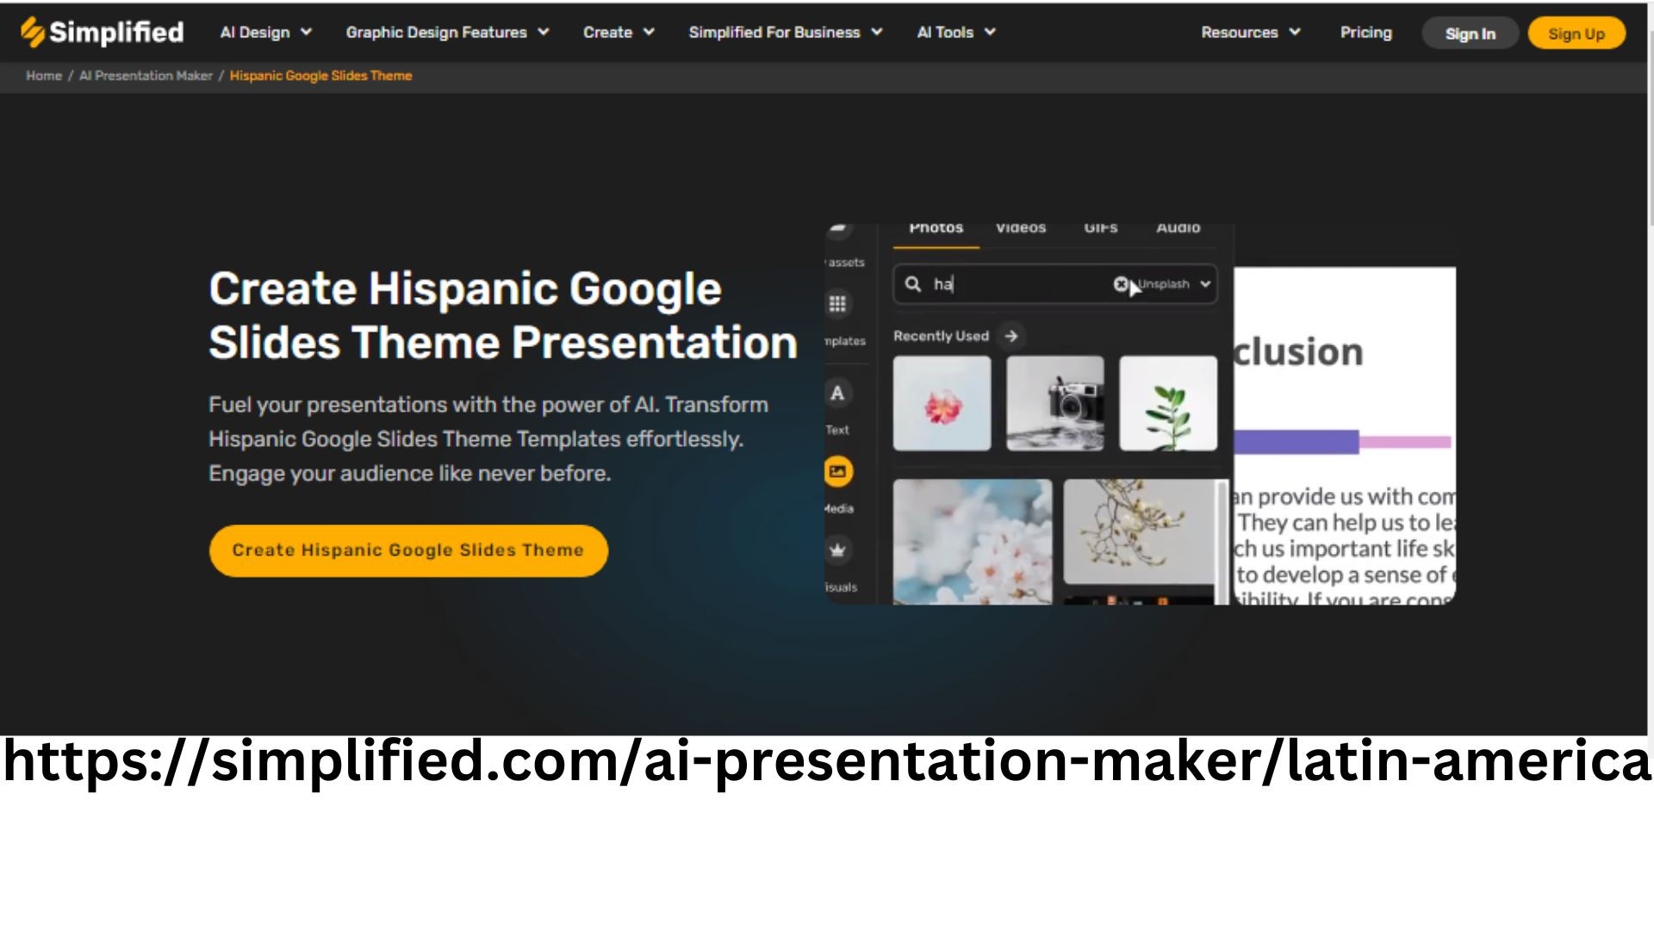The height and width of the screenshot is (930, 1654).
Task: Select the Media icon in sidebar
Action: point(837,471)
